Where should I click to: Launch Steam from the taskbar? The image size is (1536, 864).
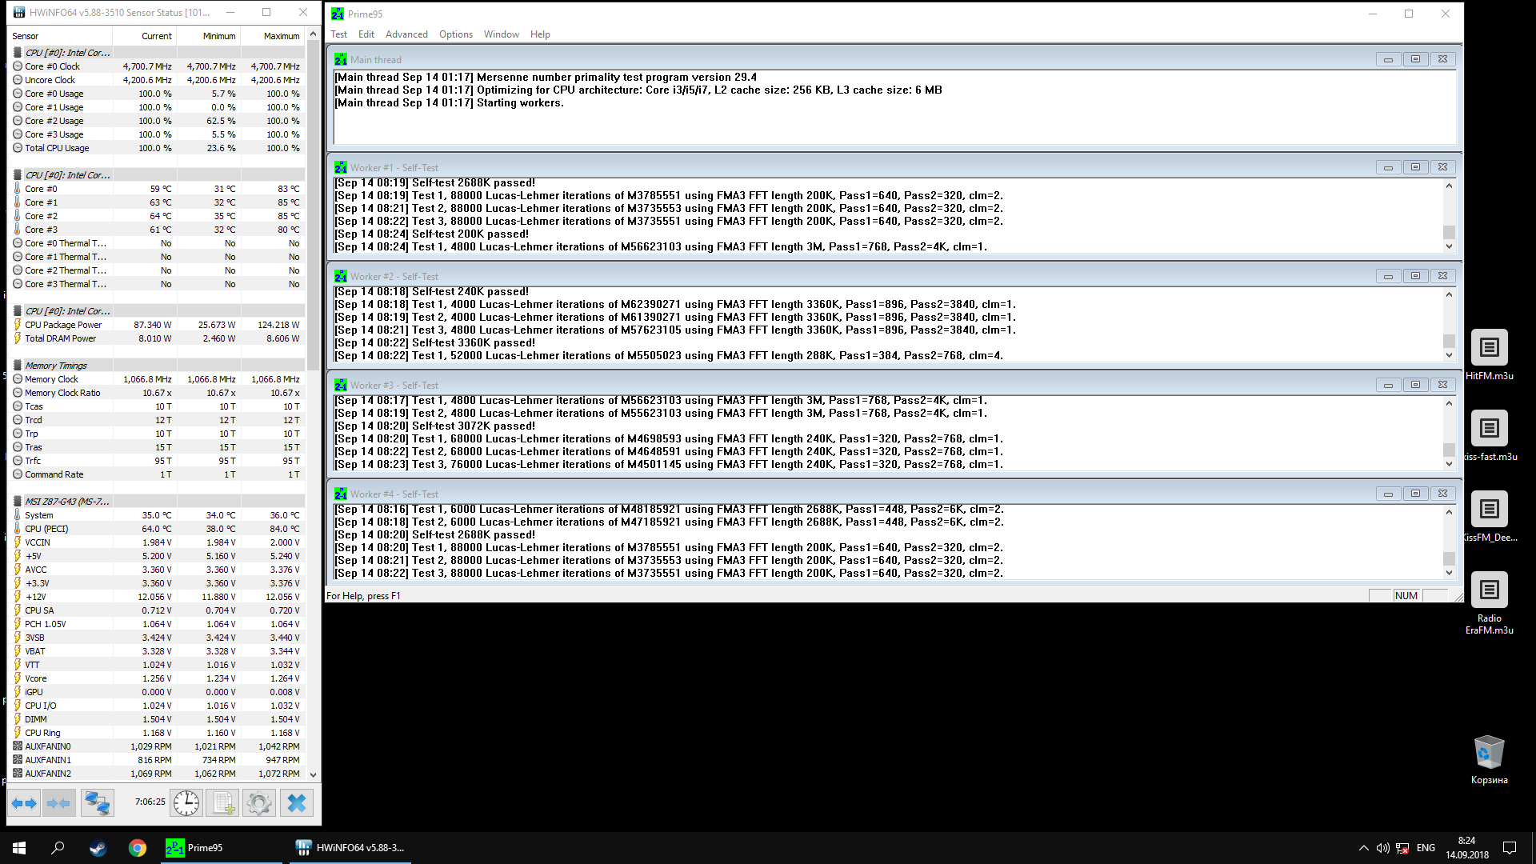tap(98, 848)
